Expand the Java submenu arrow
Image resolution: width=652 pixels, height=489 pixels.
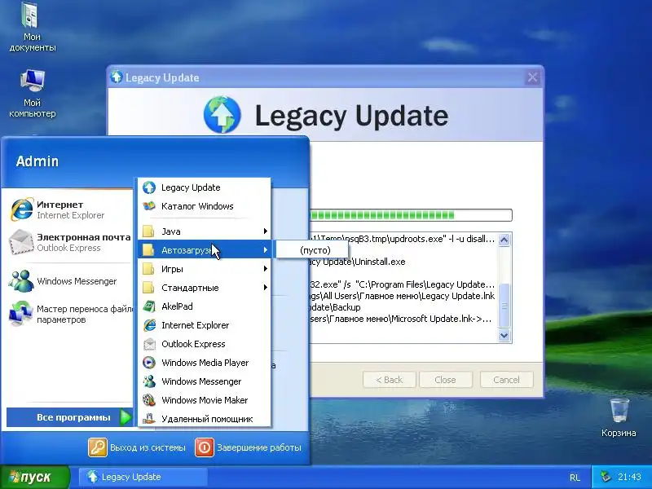[x=266, y=231]
